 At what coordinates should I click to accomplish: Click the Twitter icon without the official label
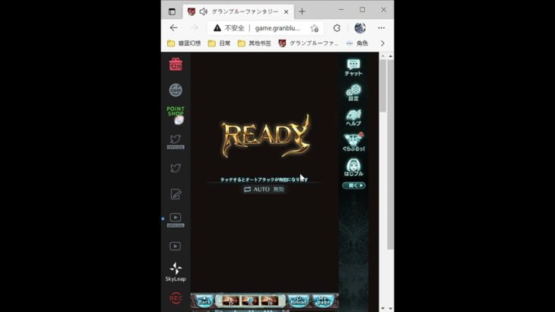[x=176, y=168]
